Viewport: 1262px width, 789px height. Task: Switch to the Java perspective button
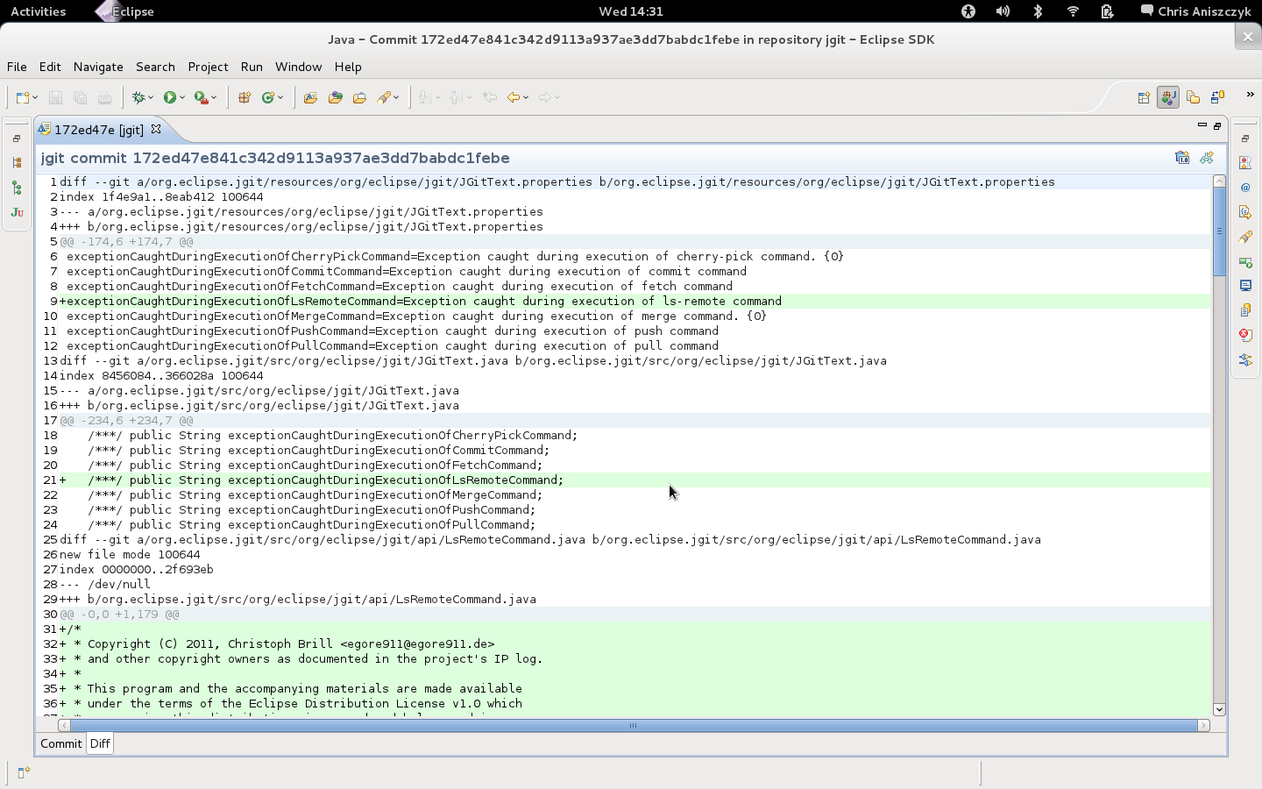1168,97
